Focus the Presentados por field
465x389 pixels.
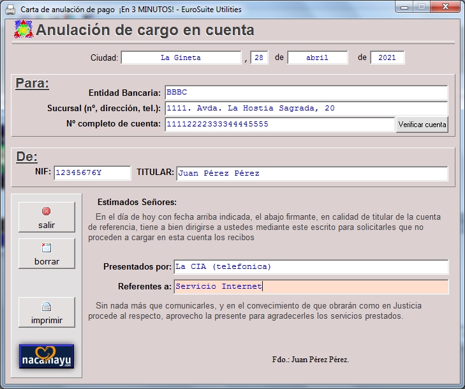pos(311,266)
